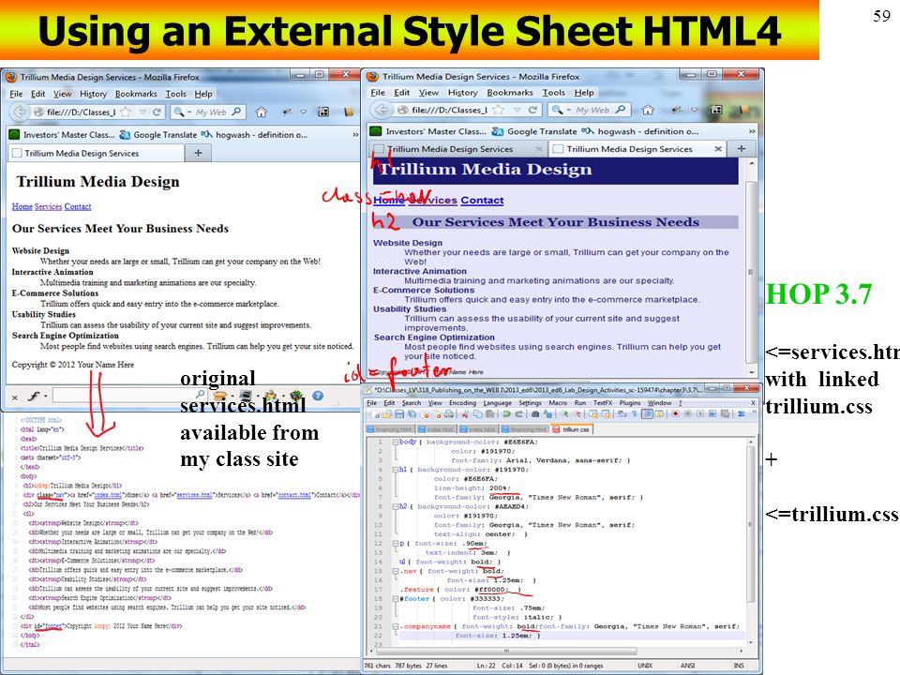
Task: Open Google Translate bookmark in single-tab Firefox window
Action: point(158,135)
